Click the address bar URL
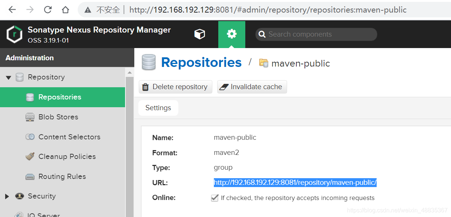This screenshot has height=217, width=451. (x=268, y=10)
